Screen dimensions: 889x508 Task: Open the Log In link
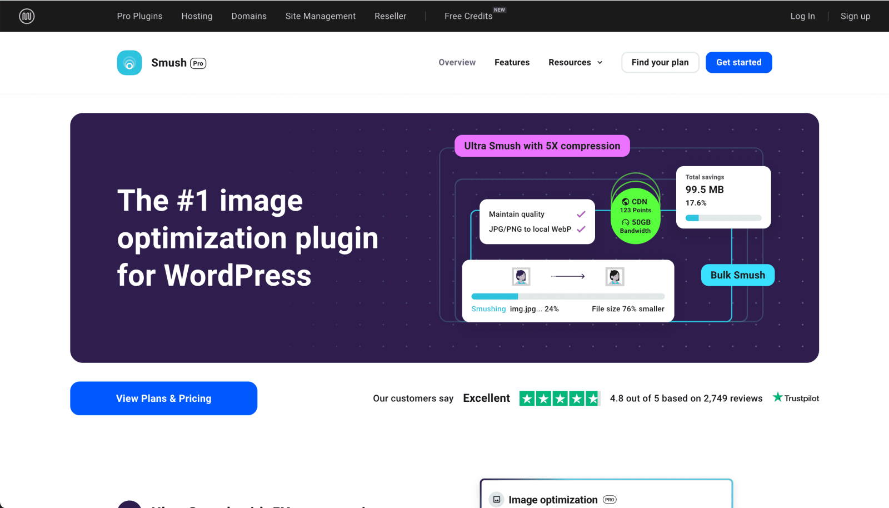tap(802, 16)
